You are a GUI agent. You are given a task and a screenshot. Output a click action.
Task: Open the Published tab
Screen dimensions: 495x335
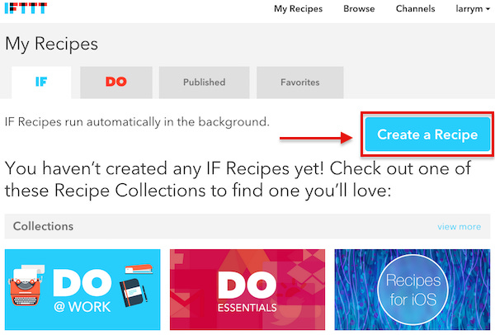coord(205,83)
